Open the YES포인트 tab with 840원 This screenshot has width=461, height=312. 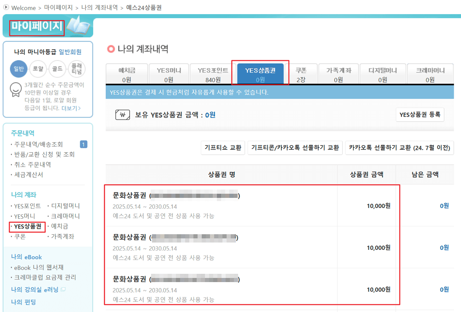click(x=213, y=73)
